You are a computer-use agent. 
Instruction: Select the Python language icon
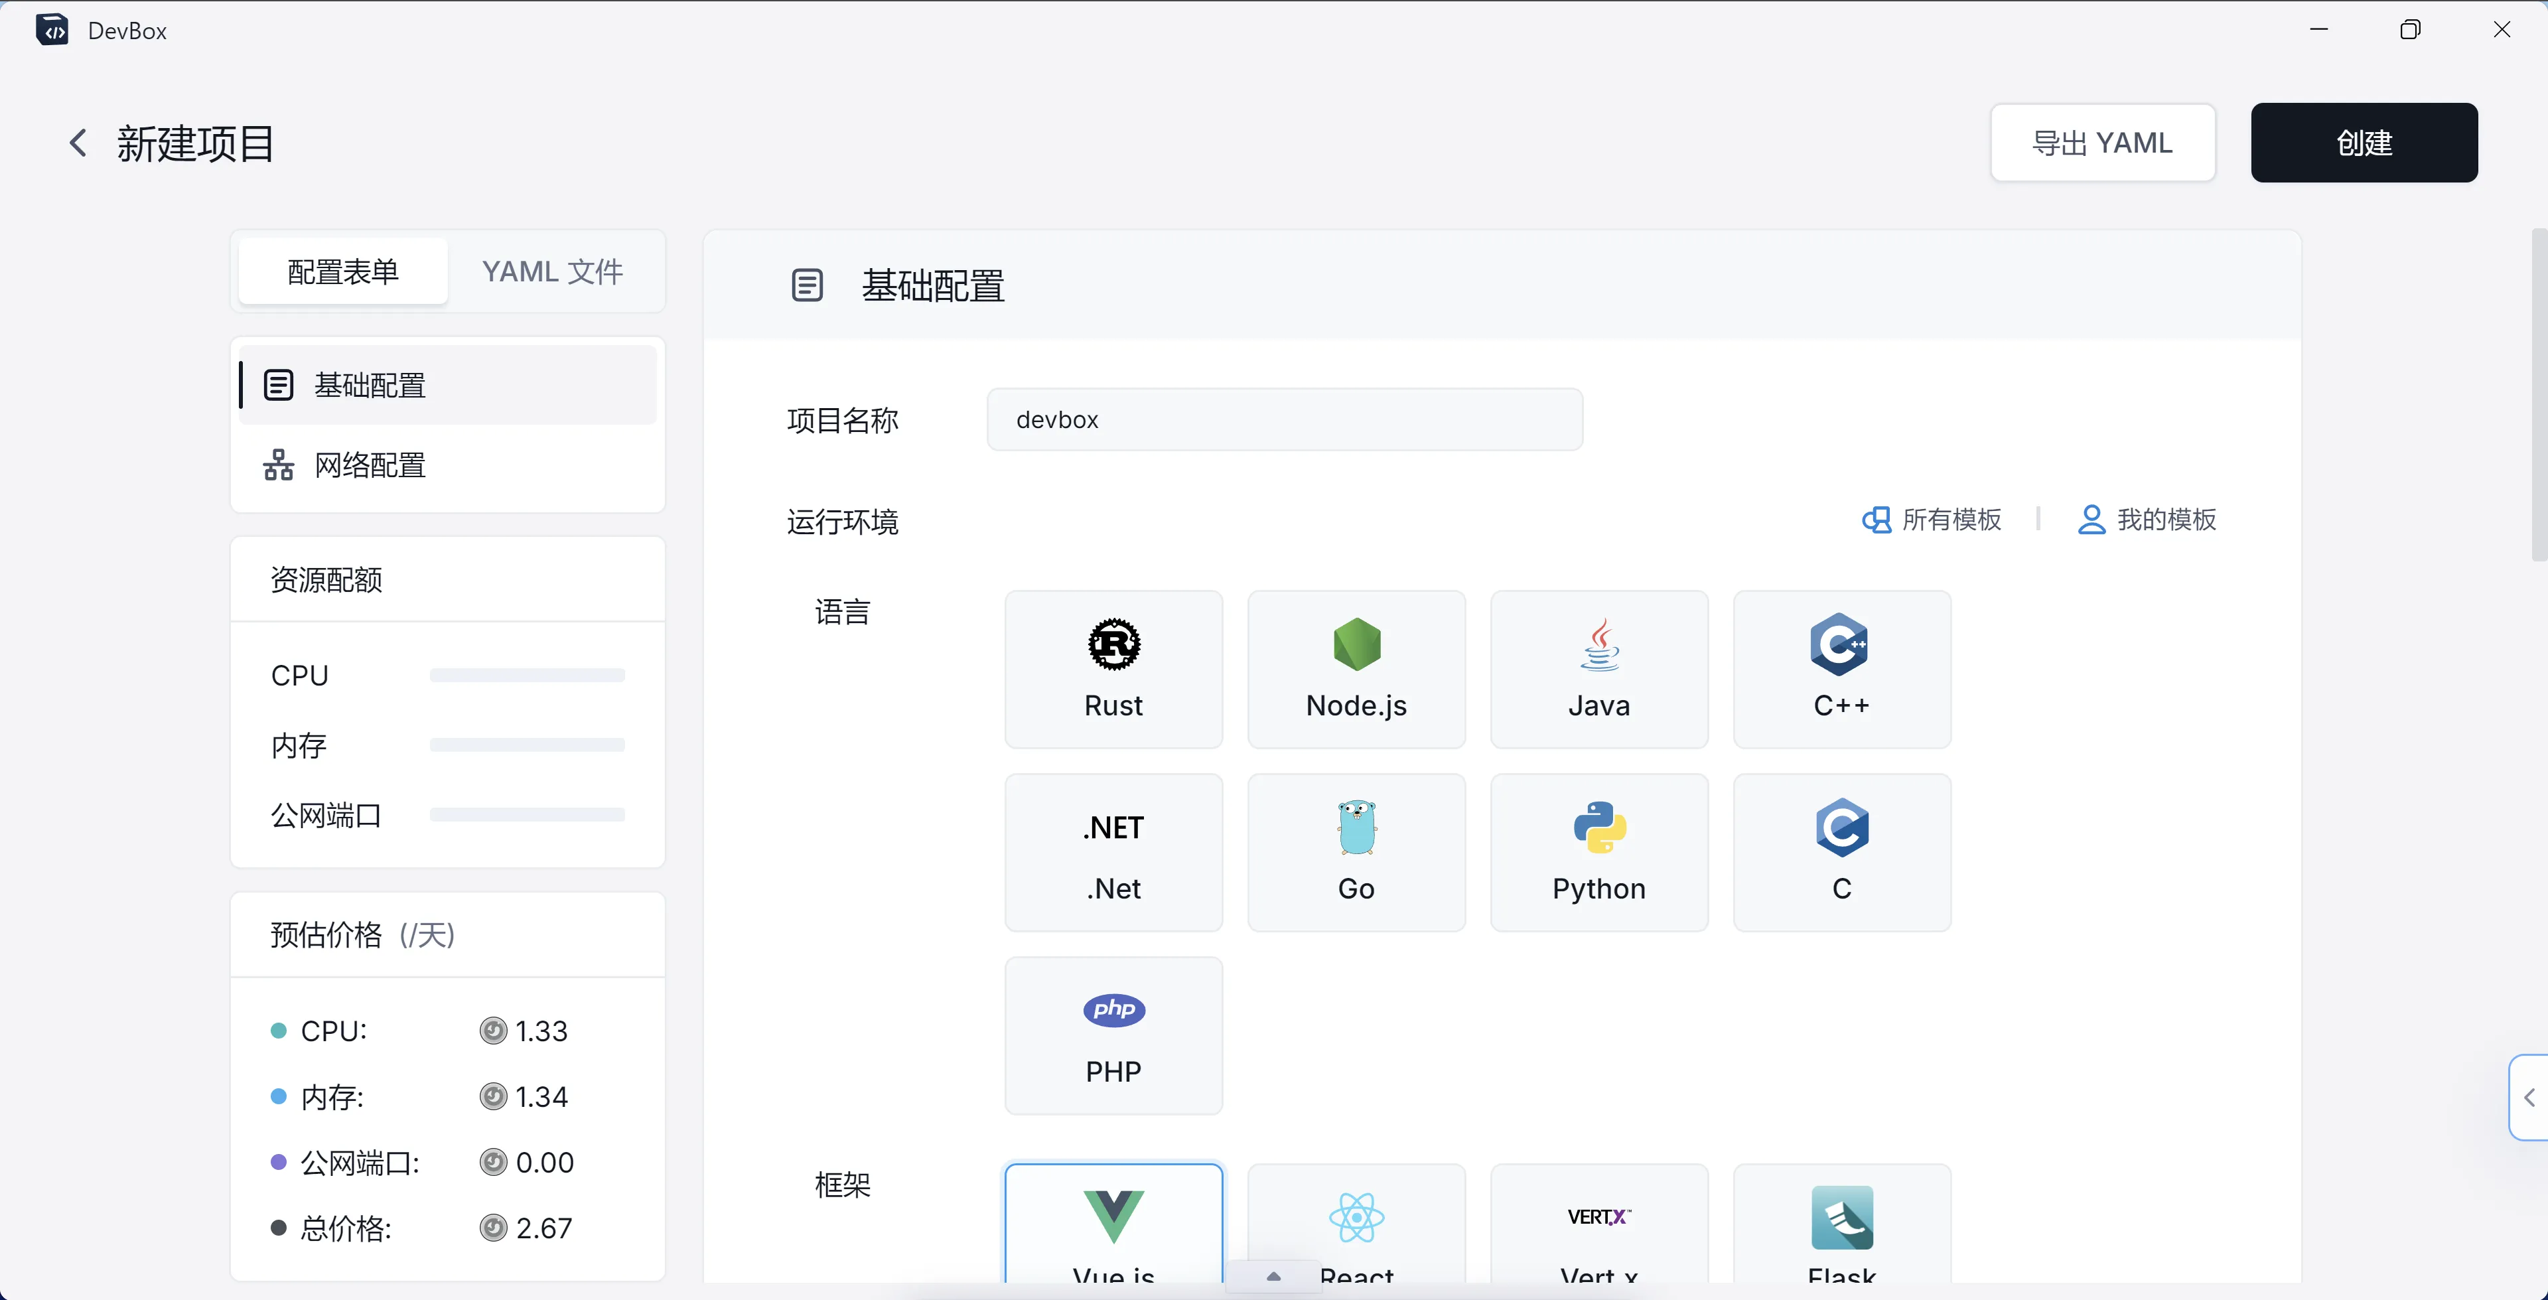click(1598, 828)
